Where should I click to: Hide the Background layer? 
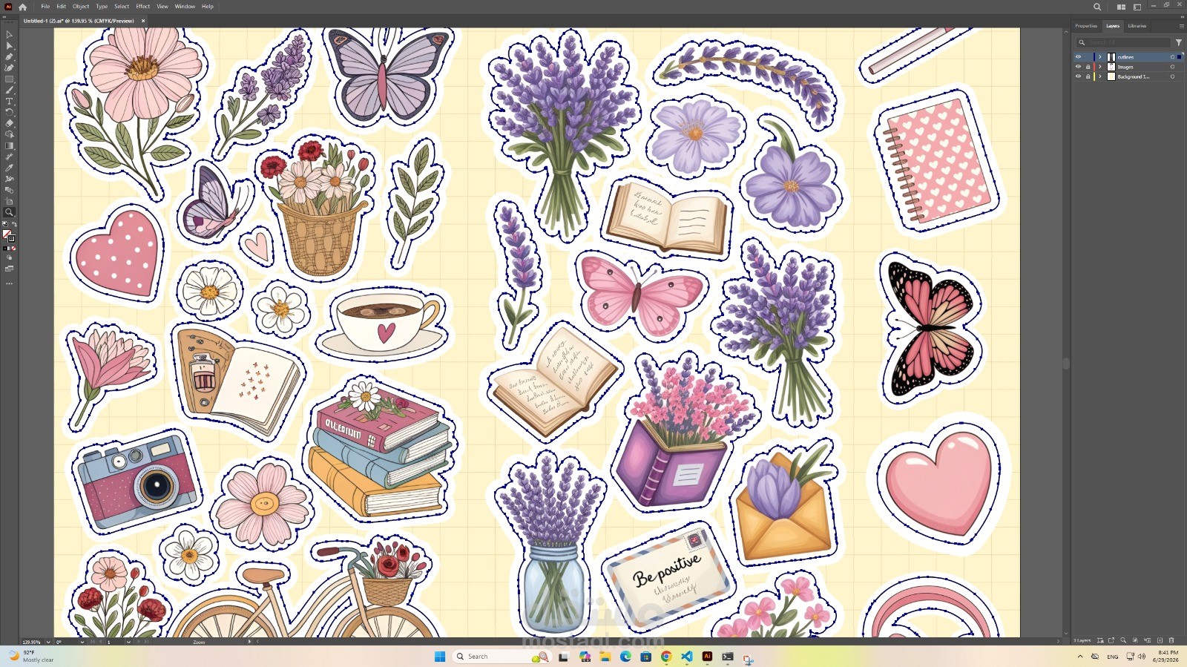point(1078,76)
